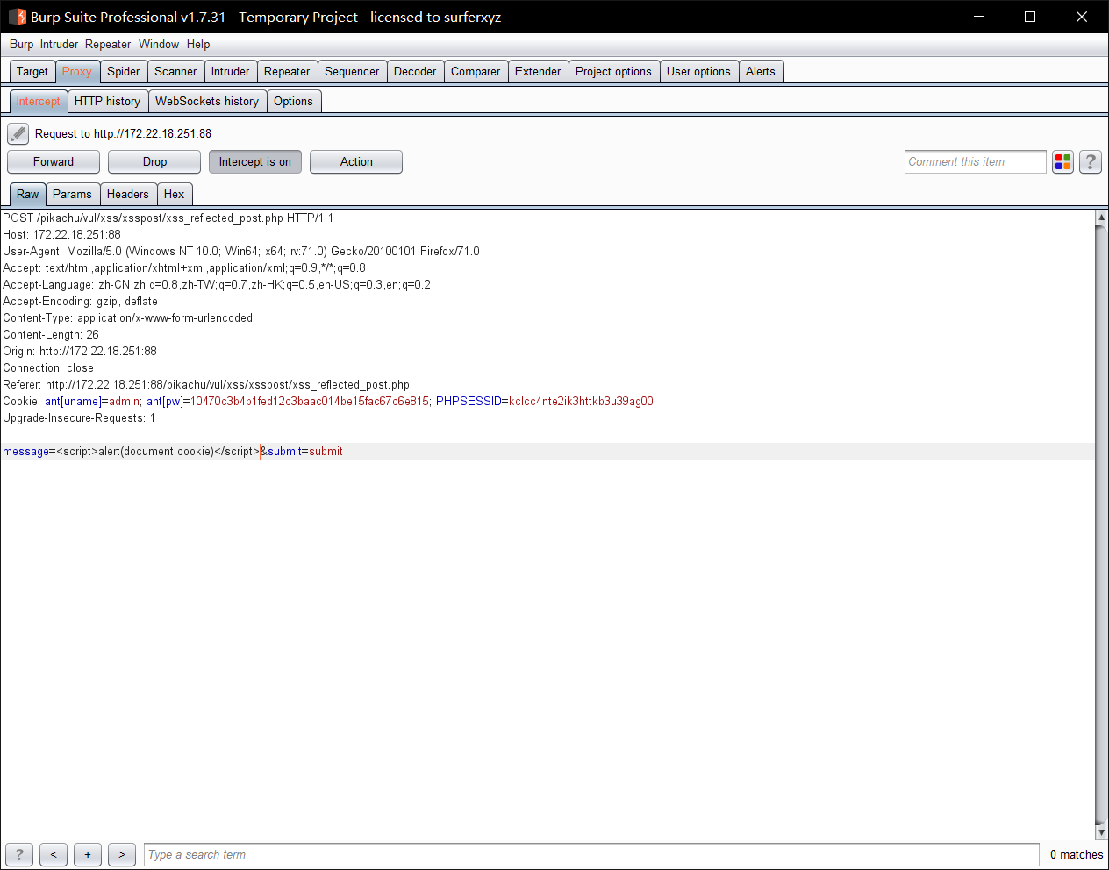Click the Accept-Encoding header line
The height and width of the screenshot is (870, 1109).
point(81,301)
